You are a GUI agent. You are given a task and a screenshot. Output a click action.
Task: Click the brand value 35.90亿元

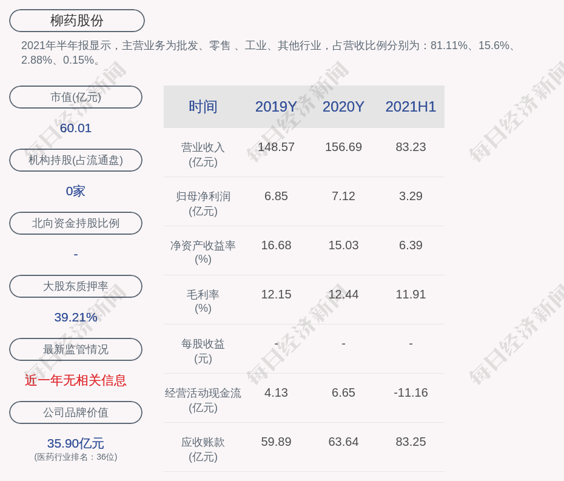[76, 443]
